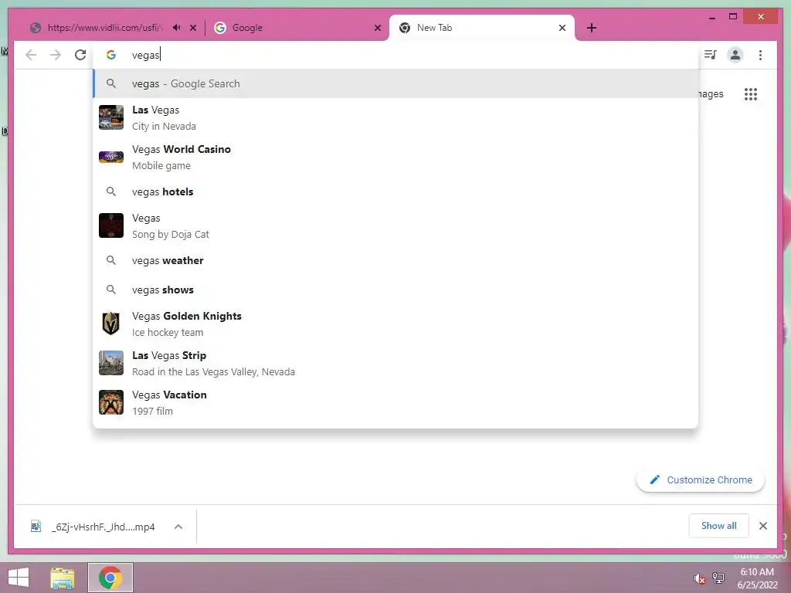791x593 pixels.
Task: Select the Las Vegas City in Nevada suggestion
Action: coord(395,118)
